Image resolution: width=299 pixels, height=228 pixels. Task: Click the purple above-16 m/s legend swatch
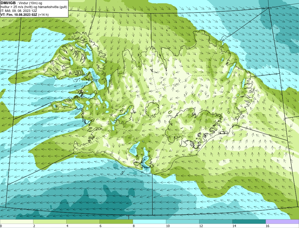[x=282, y=221]
